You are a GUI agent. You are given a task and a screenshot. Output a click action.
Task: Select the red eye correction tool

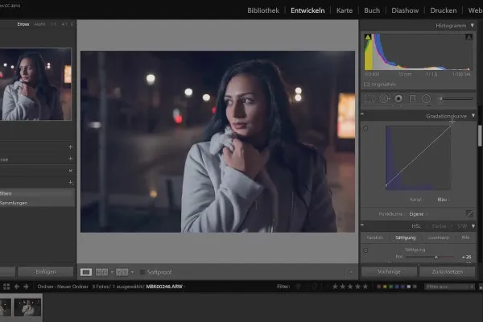(398, 98)
